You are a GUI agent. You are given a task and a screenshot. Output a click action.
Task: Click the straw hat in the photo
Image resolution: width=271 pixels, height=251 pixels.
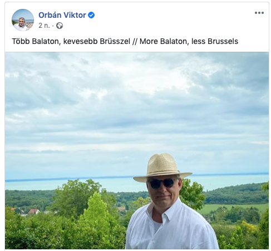162,167
